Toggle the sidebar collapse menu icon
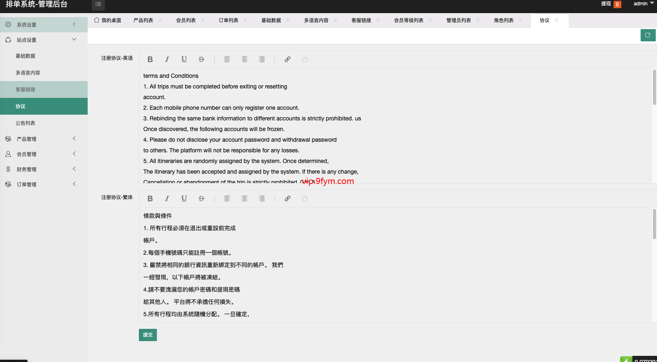The height and width of the screenshot is (362, 657). click(98, 5)
